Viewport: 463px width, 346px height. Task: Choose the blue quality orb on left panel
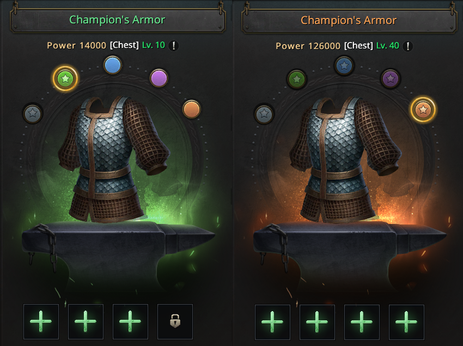point(113,65)
